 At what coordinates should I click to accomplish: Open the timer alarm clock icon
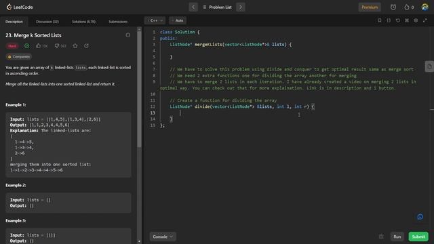click(393, 7)
